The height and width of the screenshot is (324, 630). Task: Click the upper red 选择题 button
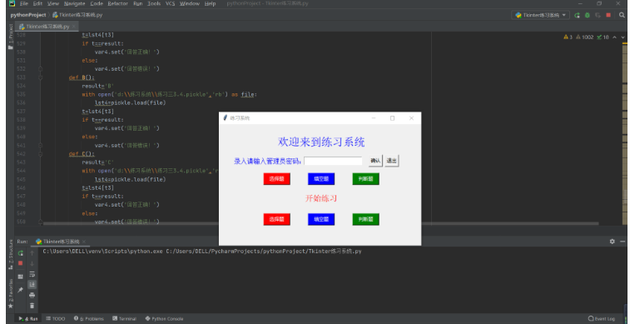coord(277,179)
